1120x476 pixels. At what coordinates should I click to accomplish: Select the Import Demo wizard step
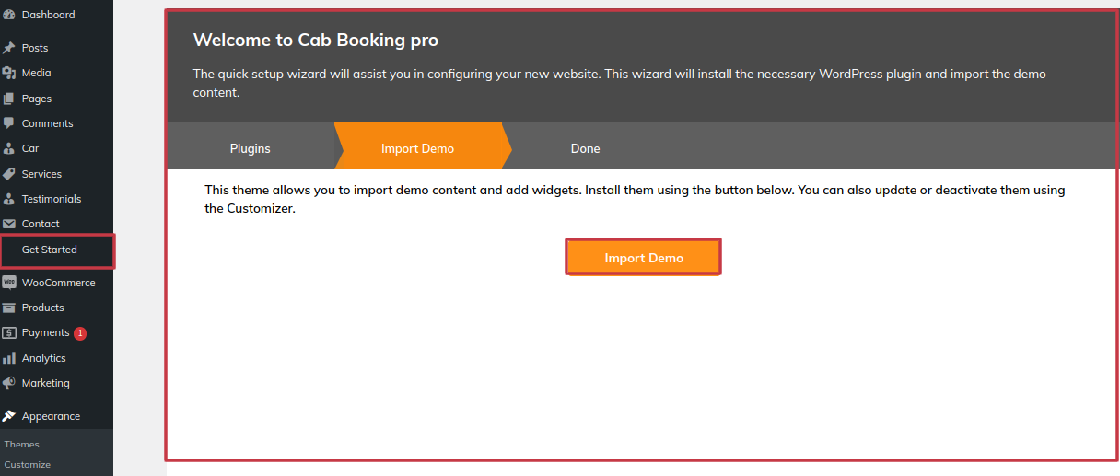click(x=418, y=148)
